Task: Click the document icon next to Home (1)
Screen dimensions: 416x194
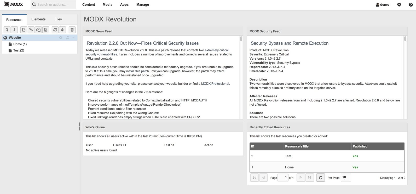Action: pos(10,44)
